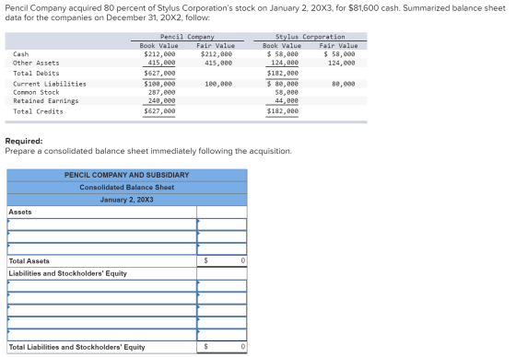Click Stylus Other Assets book value 124,000
516x357 pixels.
click(x=285, y=63)
